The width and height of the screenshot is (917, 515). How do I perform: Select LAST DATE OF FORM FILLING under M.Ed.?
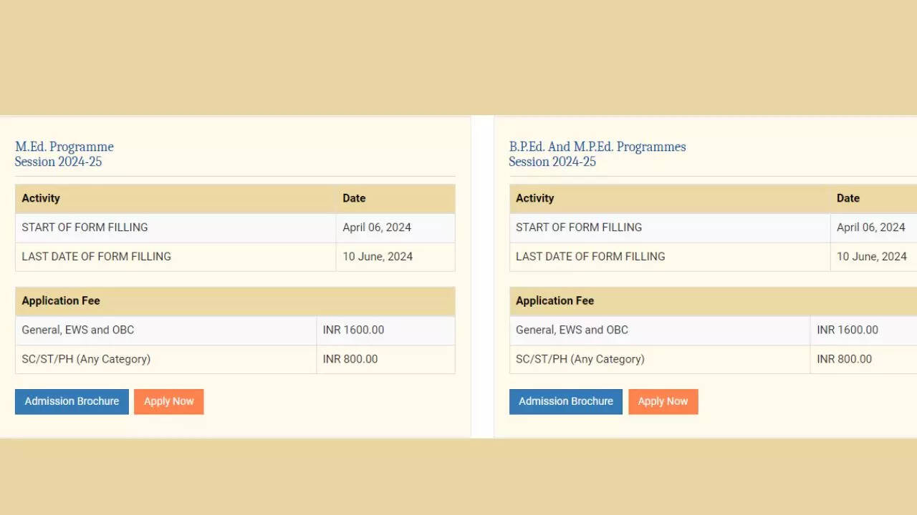tap(96, 256)
